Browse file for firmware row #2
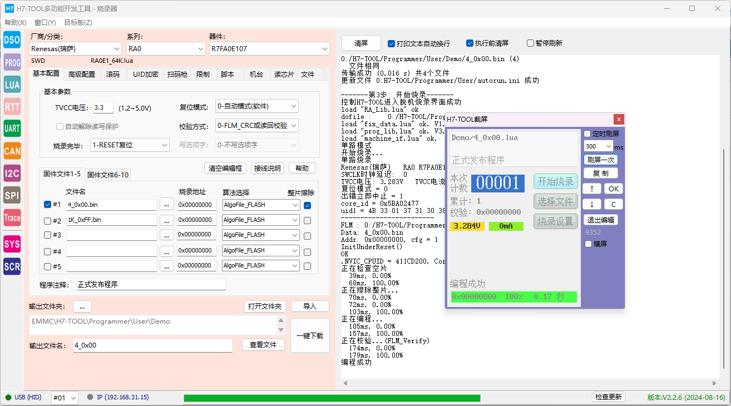The width and height of the screenshot is (731, 406). [x=166, y=220]
